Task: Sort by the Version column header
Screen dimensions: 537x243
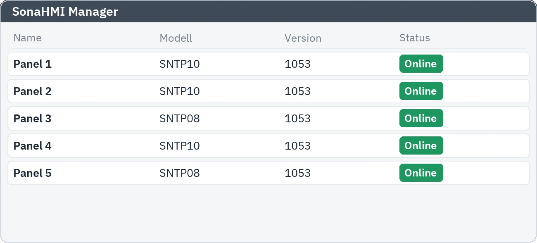Action: tap(303, 38)
